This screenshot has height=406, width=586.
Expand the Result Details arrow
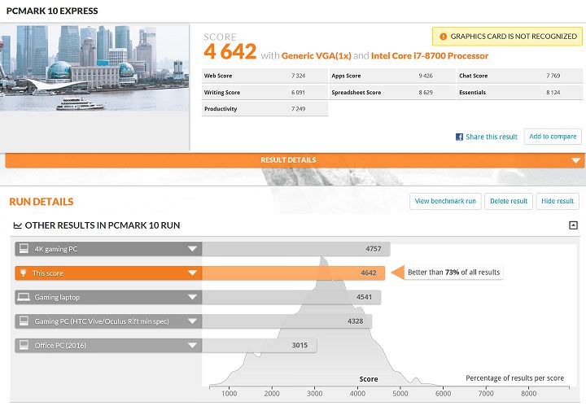tap(576, 160)
